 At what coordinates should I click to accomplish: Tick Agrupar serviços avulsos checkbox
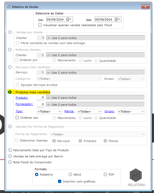point(18,85)
